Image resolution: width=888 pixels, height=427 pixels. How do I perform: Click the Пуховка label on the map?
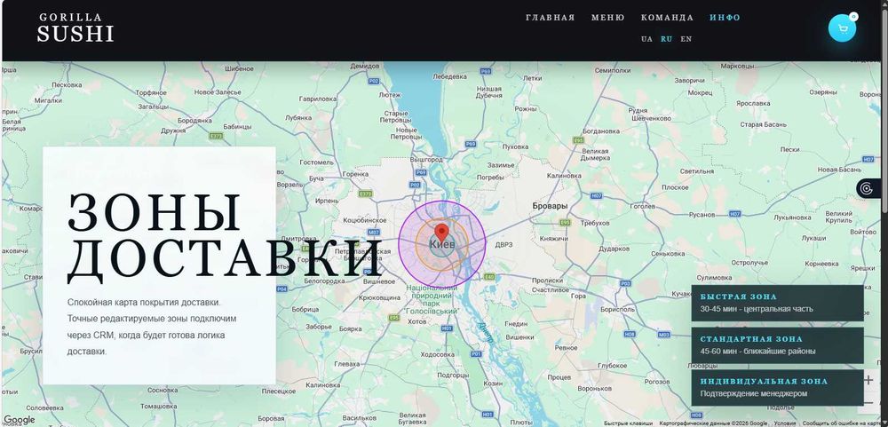coord(515,146)
